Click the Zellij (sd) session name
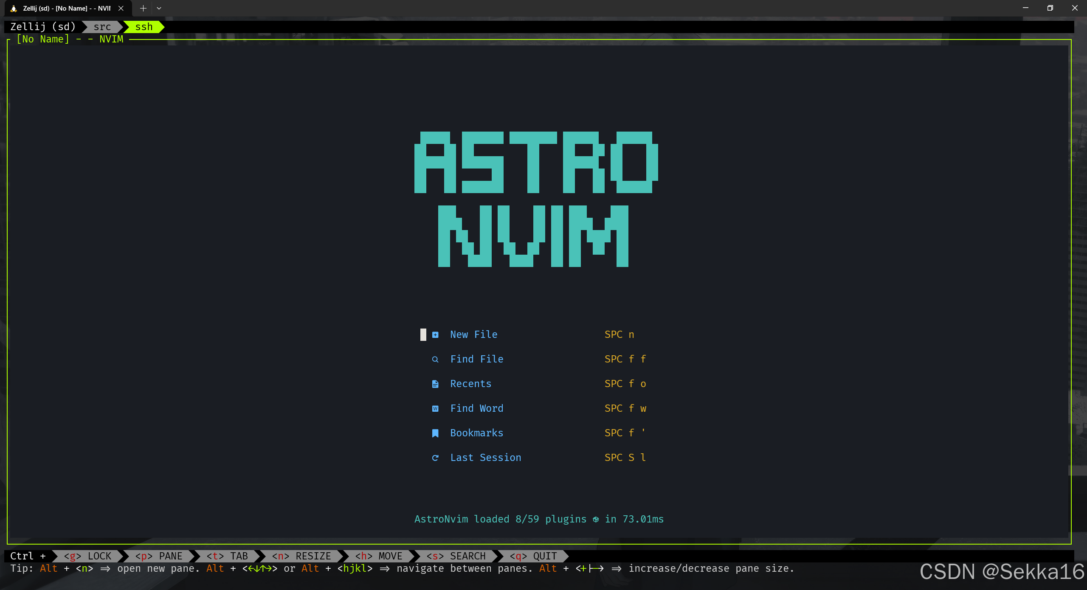 pyautogui.click(x=42, y=27)
